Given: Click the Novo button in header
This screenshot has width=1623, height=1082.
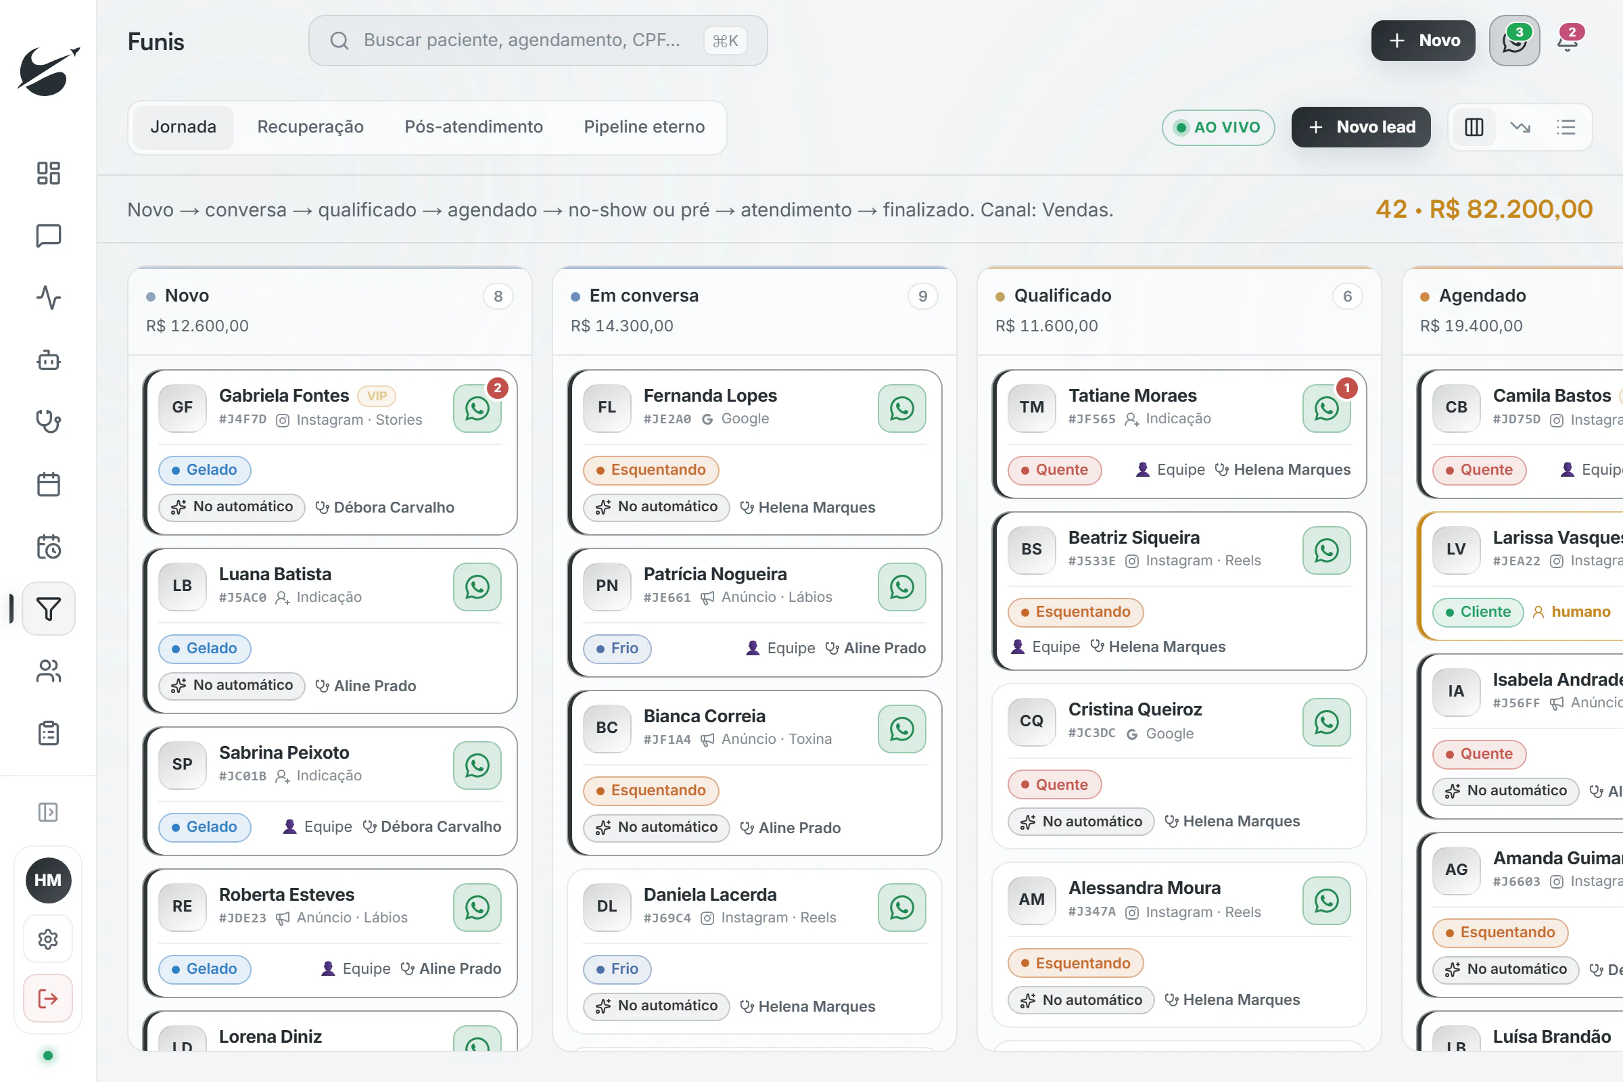Looking at the screenshot, I should (1423, 41).
